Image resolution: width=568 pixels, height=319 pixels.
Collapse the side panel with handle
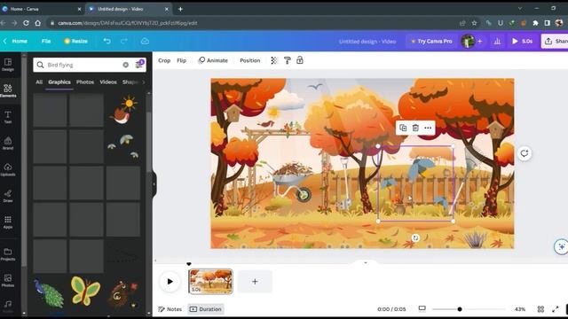pos(154,184)
